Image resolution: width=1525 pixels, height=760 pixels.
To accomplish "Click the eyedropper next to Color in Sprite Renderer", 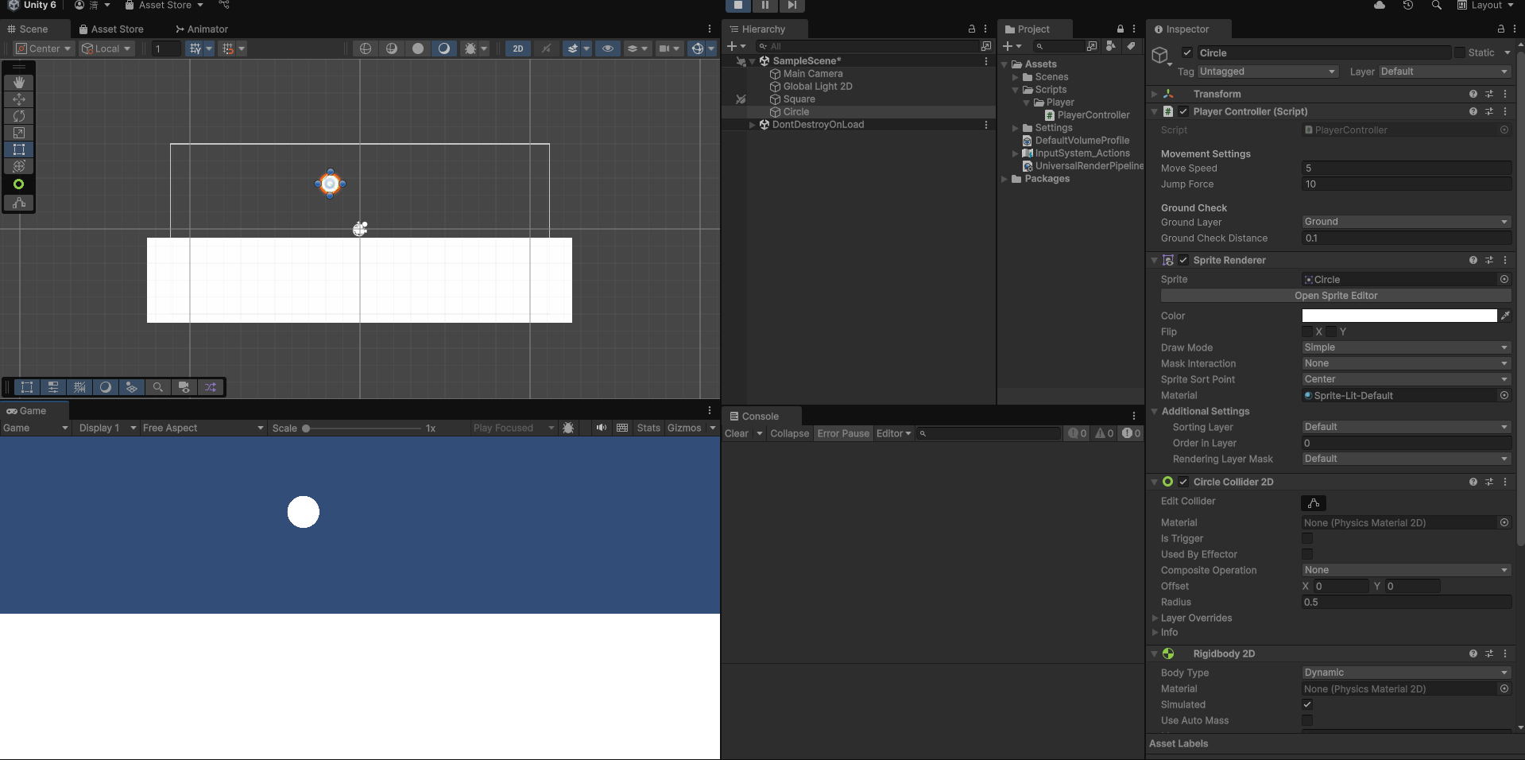I will click(x=1506, y=316).
